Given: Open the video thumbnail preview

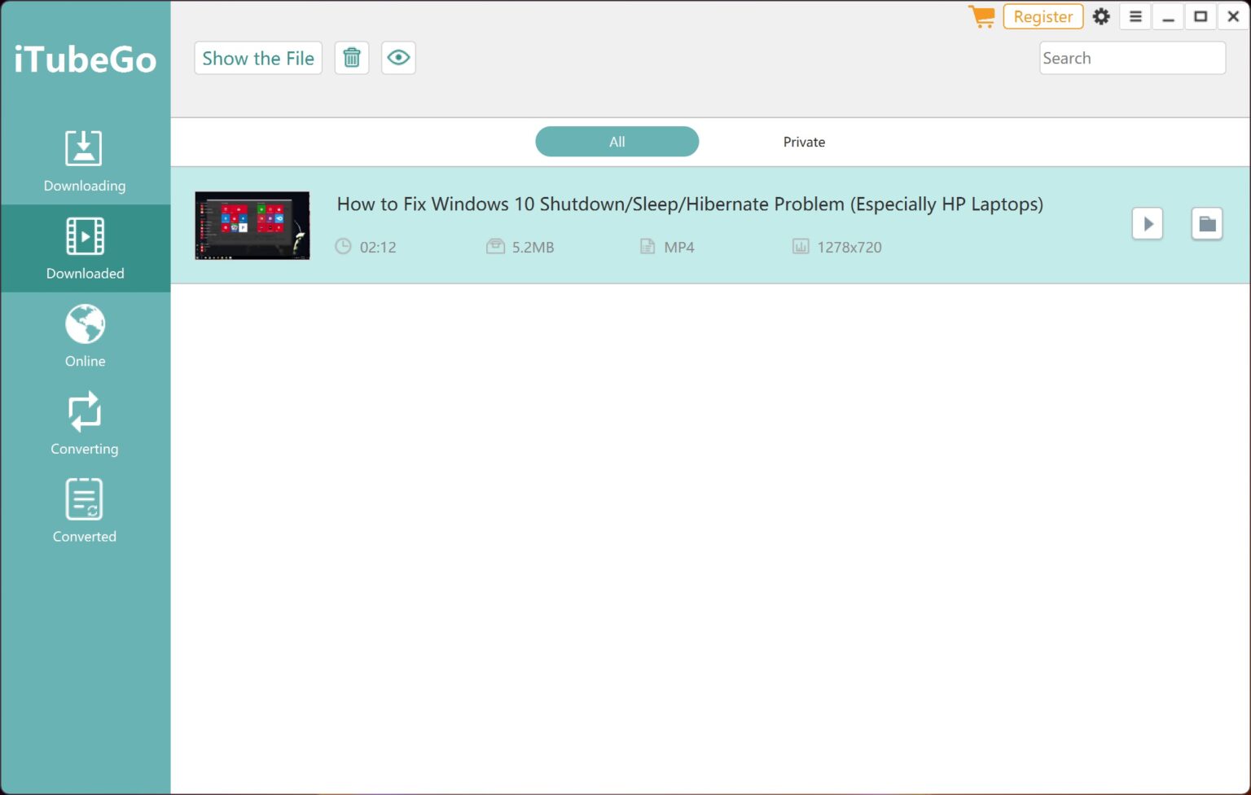Looking at the screenshot, I should 252,225.
